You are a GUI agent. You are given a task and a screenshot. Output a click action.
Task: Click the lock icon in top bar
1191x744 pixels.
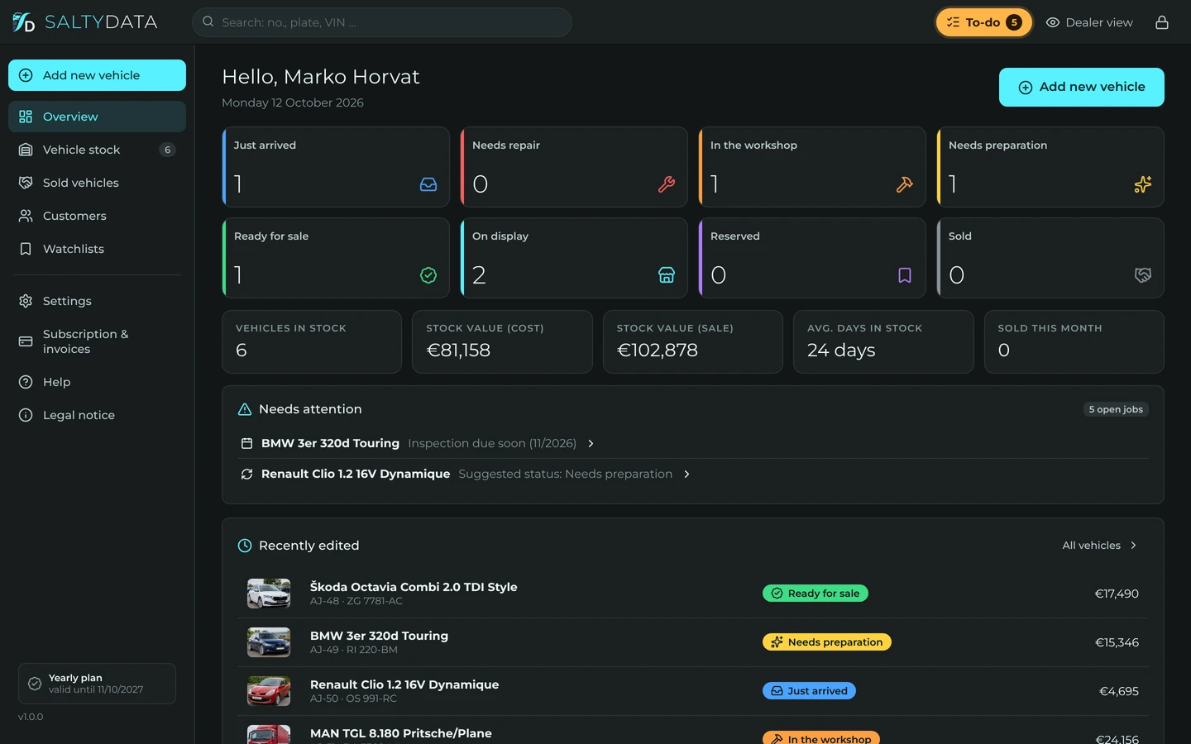1162,22
